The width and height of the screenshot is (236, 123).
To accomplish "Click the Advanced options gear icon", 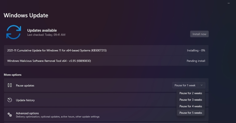I will (x=10, y=115).
